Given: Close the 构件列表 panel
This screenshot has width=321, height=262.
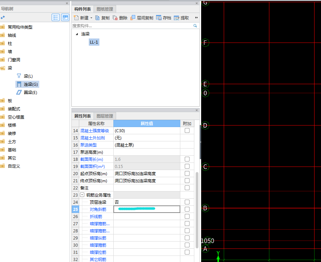Looking at the screenshot, I should (x=197, y=3).
